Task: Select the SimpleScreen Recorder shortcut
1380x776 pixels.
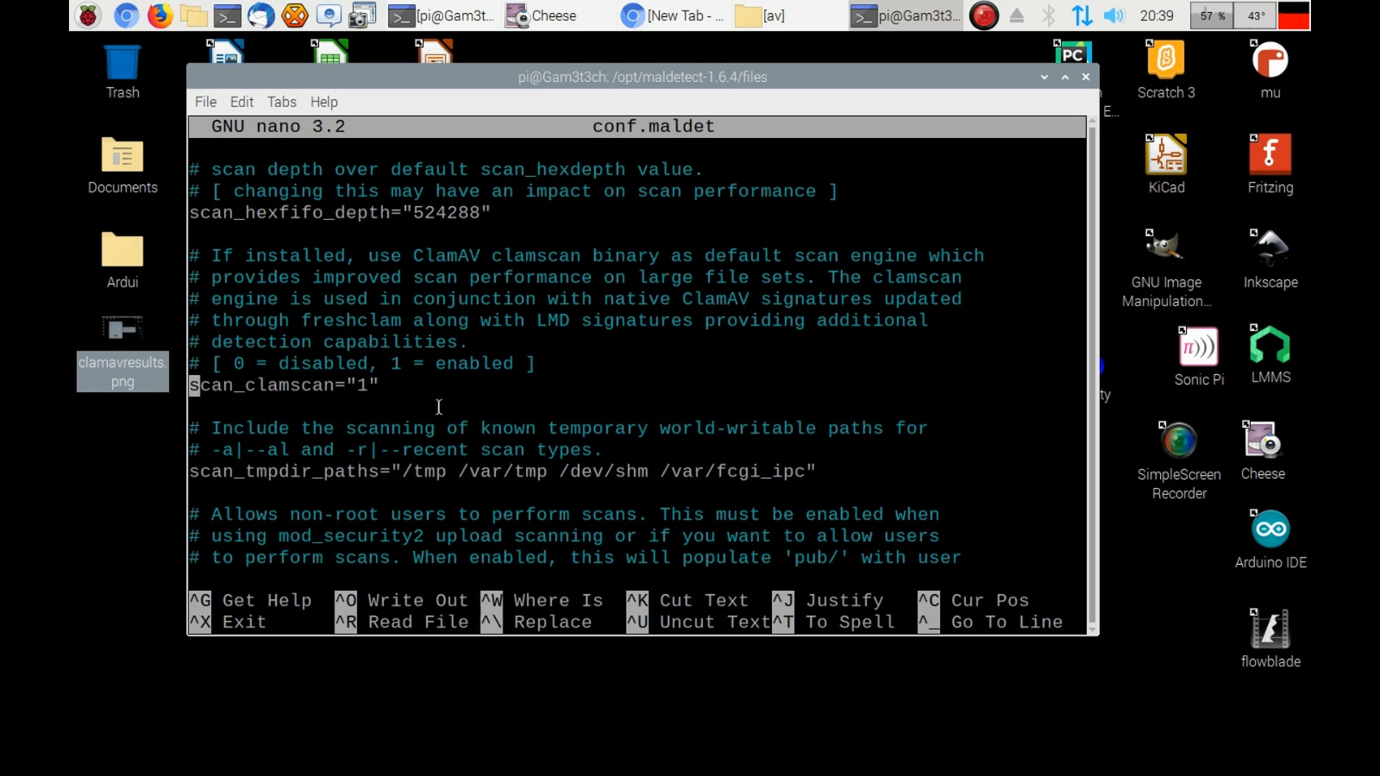Action: pyautogui.click(x=1179, y=461)
